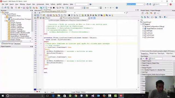Collapse the Classes node in Structure tree
Screen dimensions: 175x98
[1, 12]
